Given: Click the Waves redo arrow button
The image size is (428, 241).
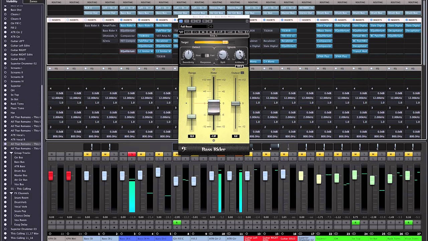Looking at the screenshot, I should click(196, 32).
